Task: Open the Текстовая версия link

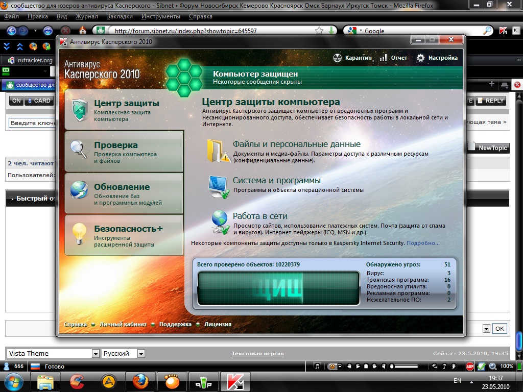Action: tap(258, 353)
